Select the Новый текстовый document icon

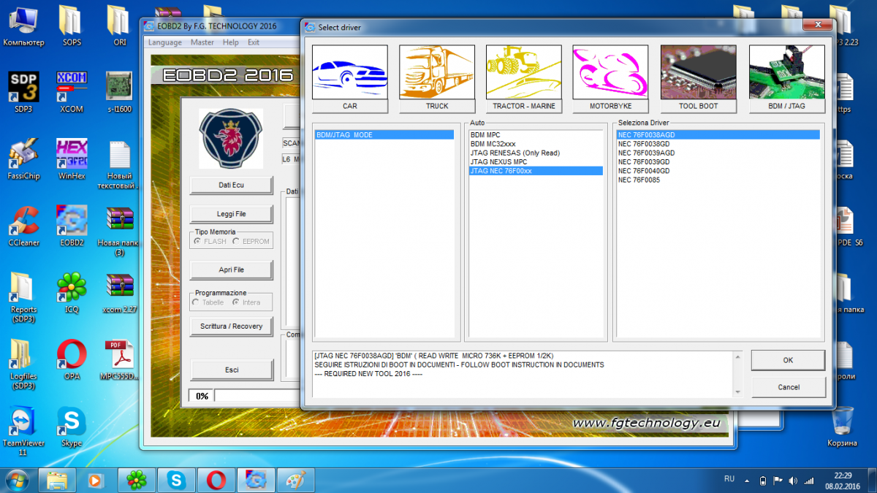(119, 164)
